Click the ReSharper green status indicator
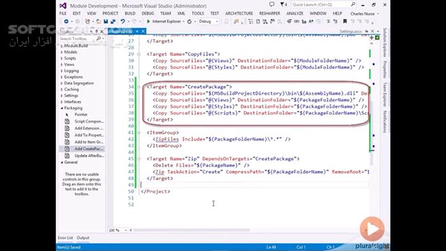 (x=377, y=38)
